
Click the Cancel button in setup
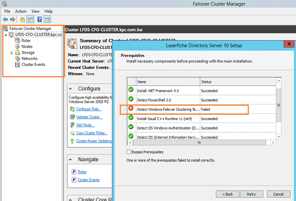click(278, 194)
